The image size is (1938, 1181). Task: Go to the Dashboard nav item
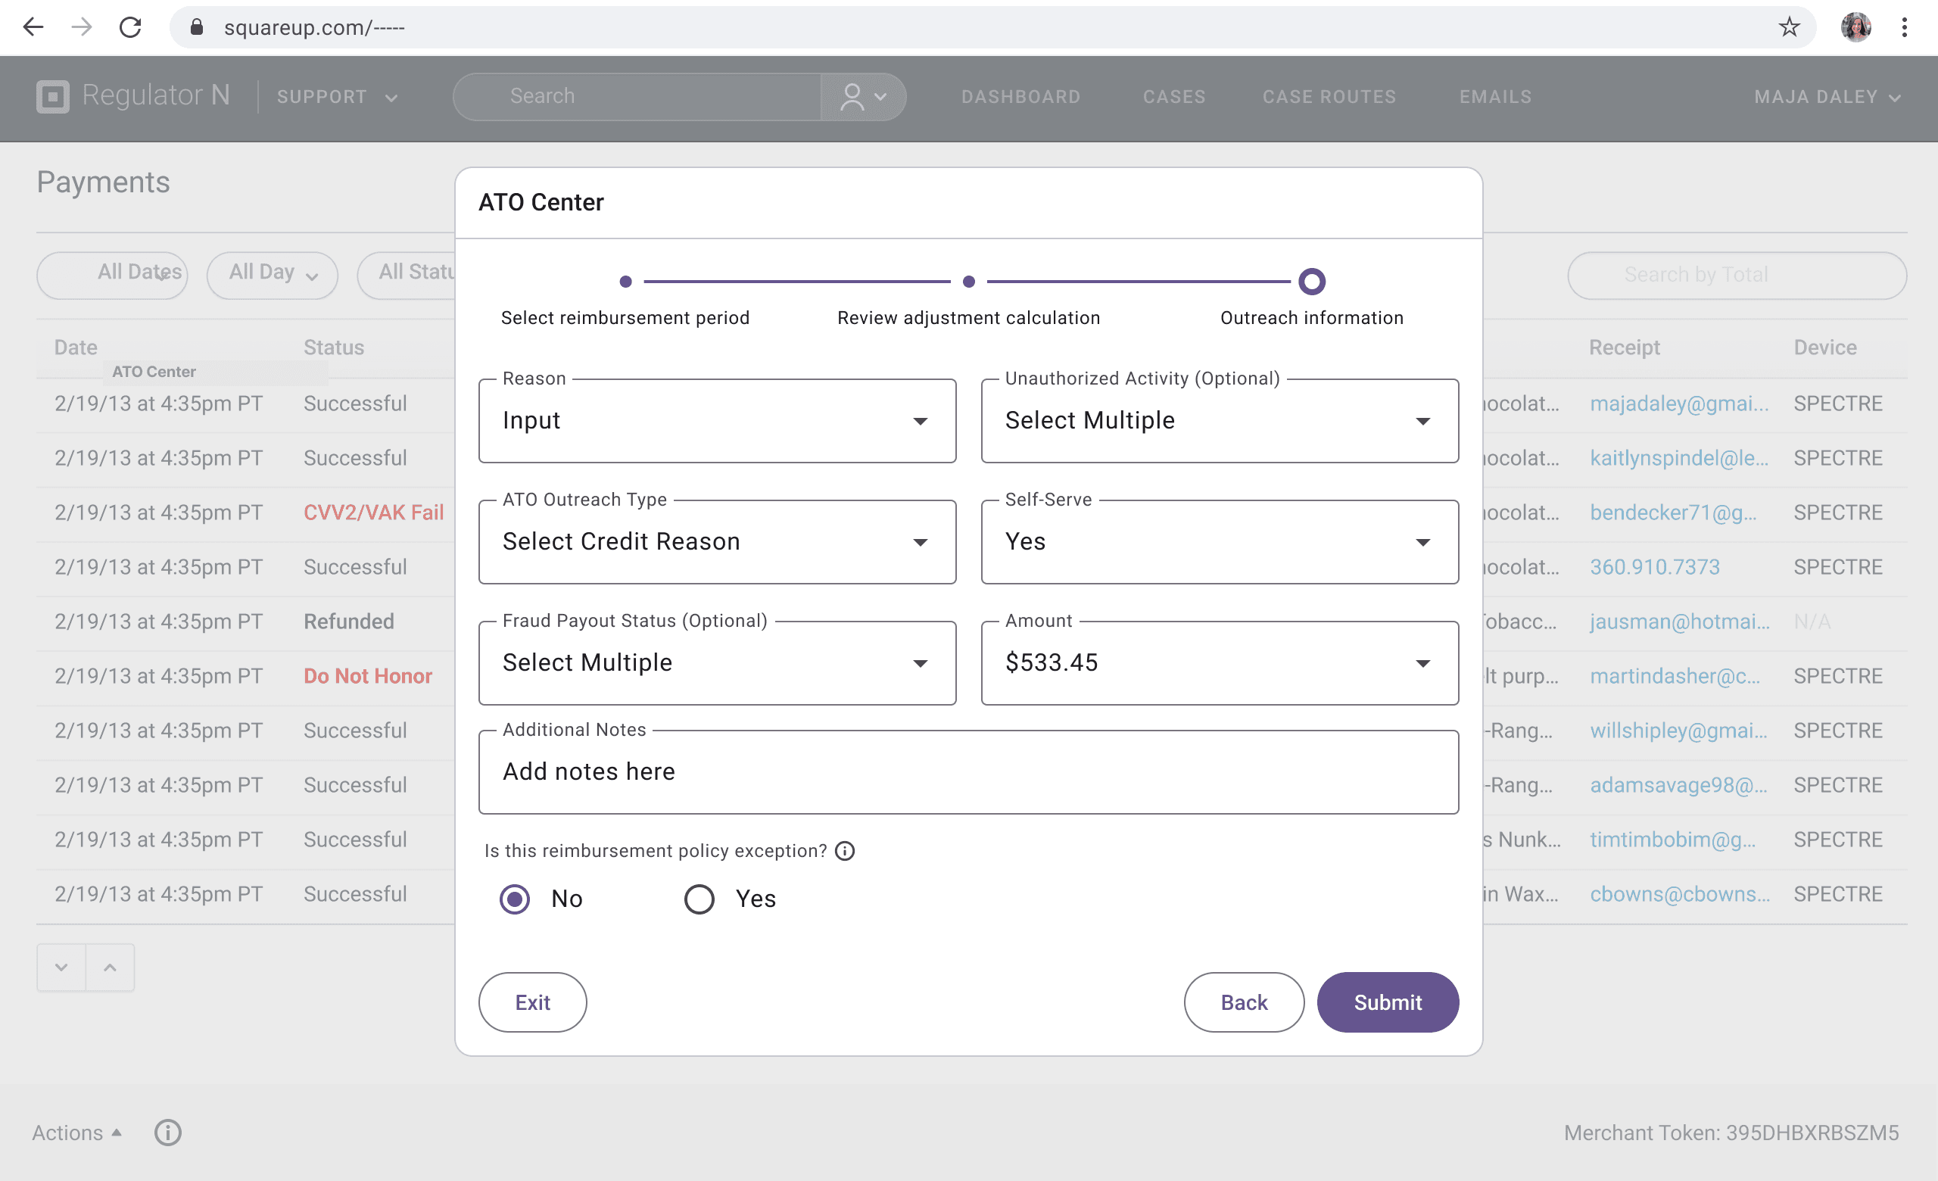1020,97
